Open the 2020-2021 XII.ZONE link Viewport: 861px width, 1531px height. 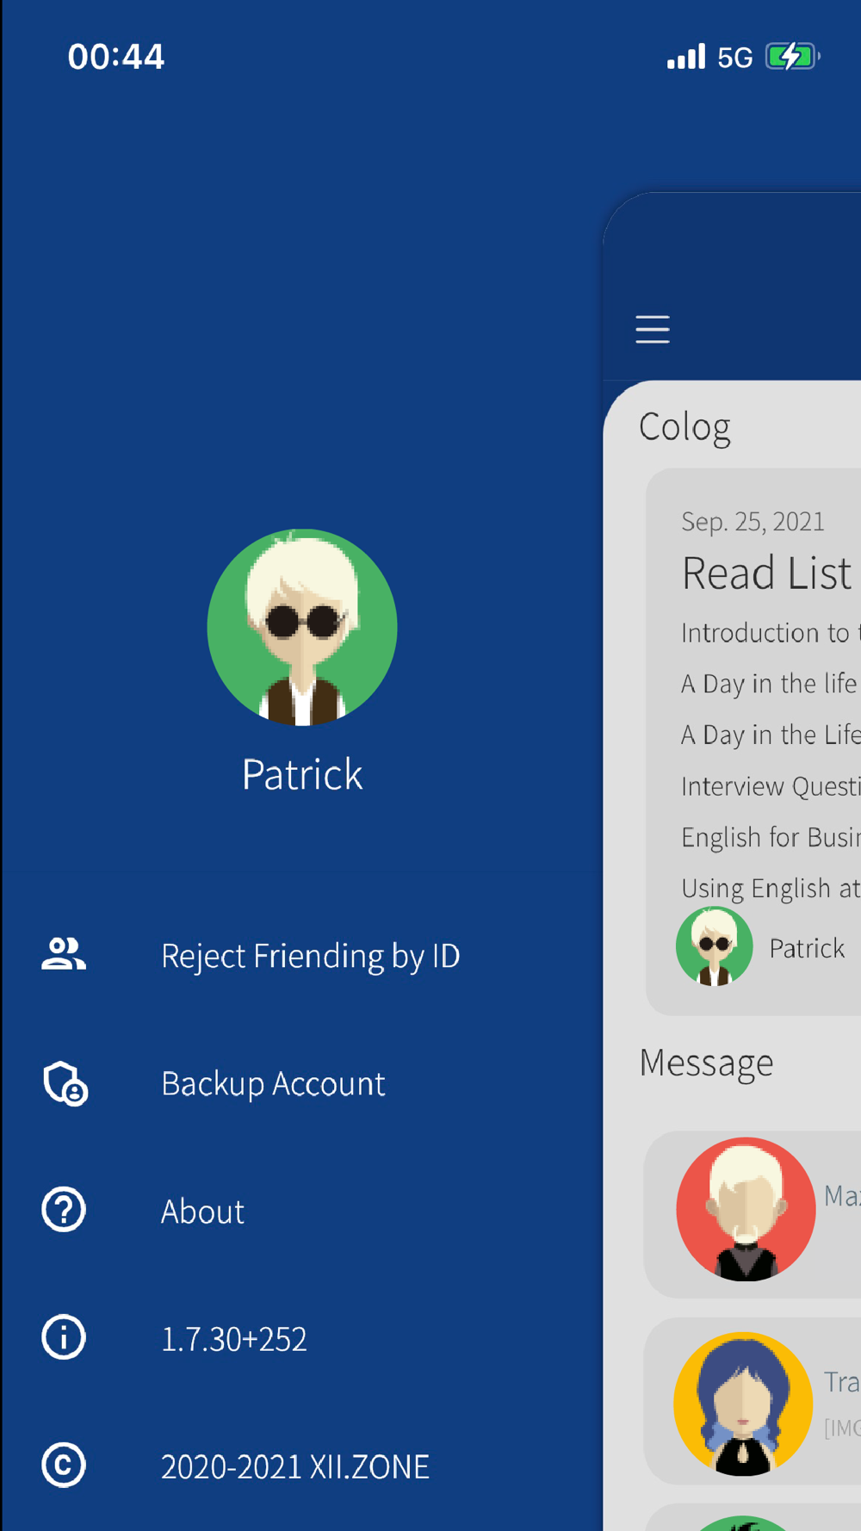click(x=294, y=1466)
